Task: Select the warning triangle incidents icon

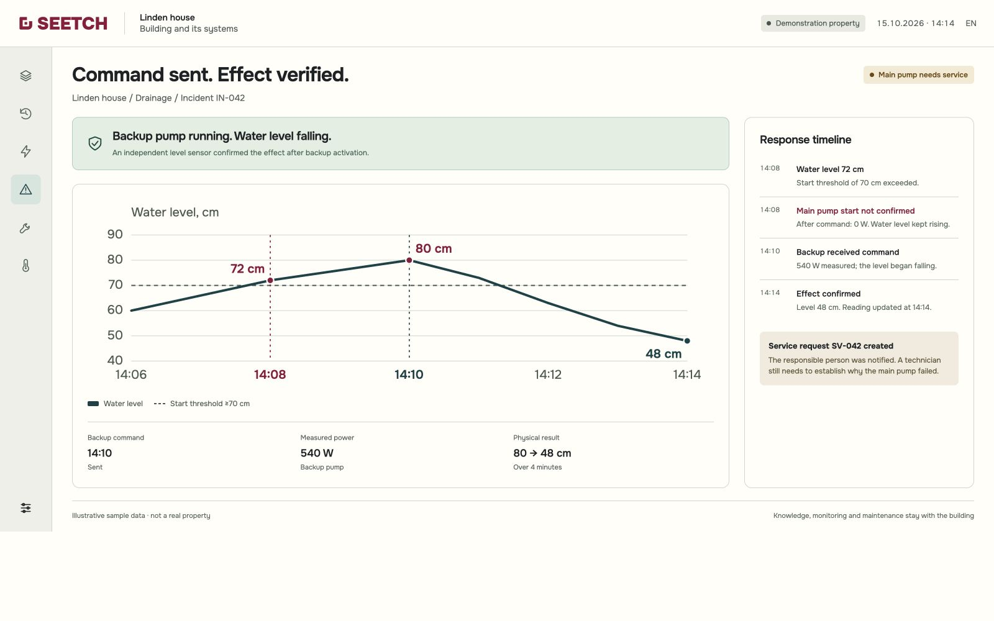Action: click(25, 189)
